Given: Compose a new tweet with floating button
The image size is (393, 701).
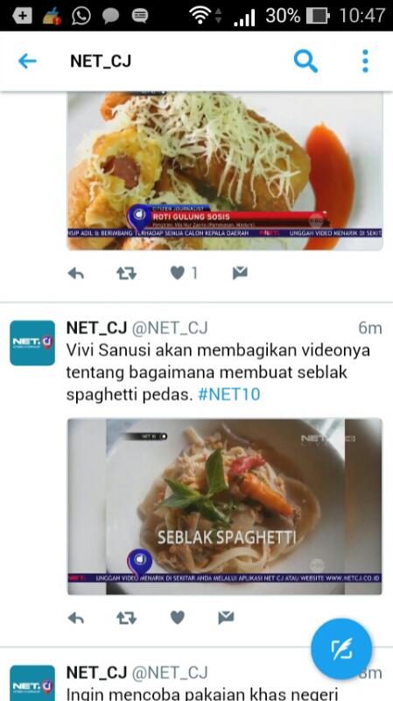Looking at the screenshot, I should tap(341, 648).
